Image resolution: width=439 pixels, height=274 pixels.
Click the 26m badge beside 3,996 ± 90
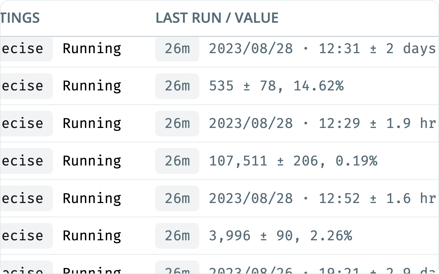click(x=177, y=236)
